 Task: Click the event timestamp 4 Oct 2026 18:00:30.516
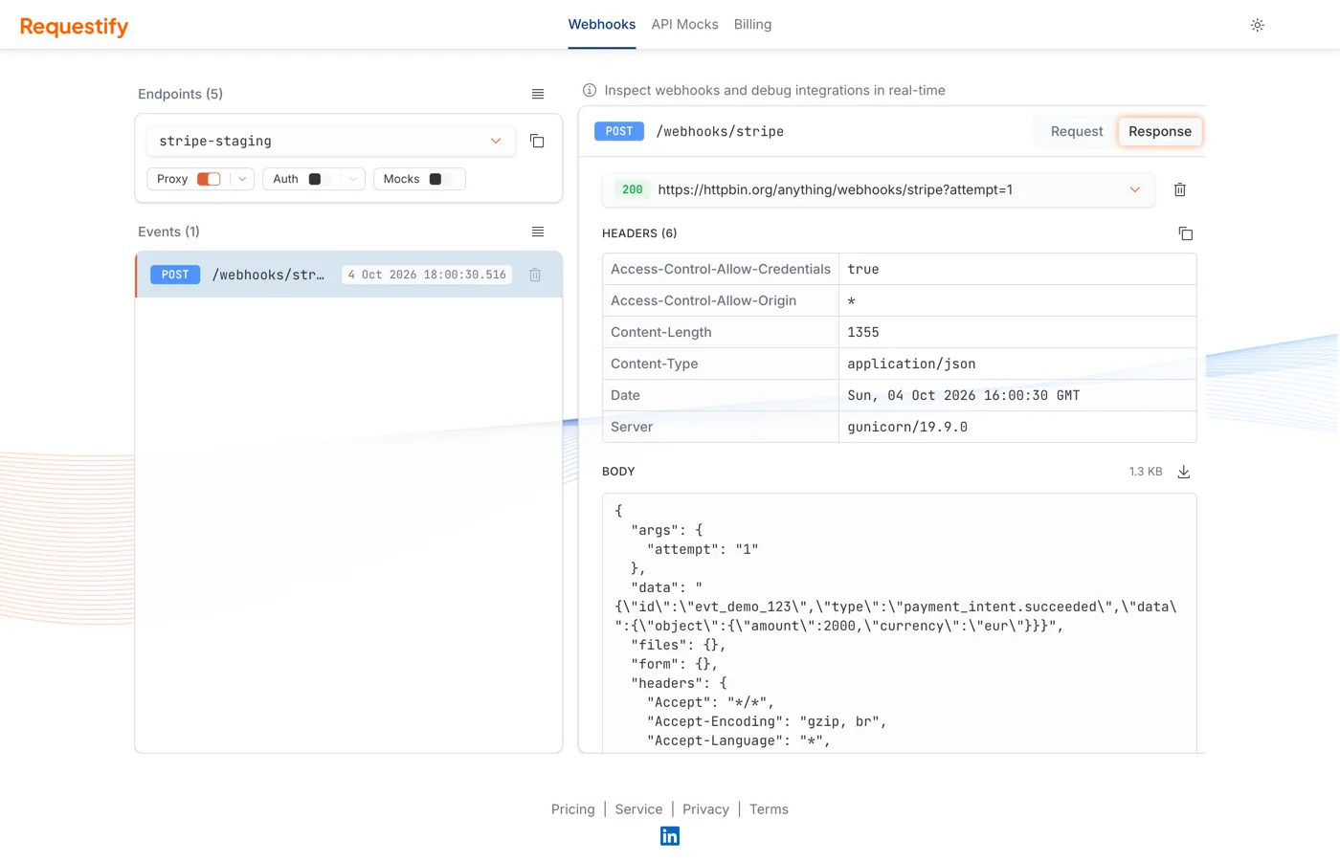coord(427,275)
